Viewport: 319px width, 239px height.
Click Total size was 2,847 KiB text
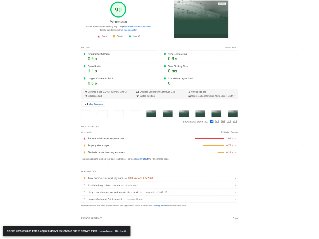click(x=140, y=178)
